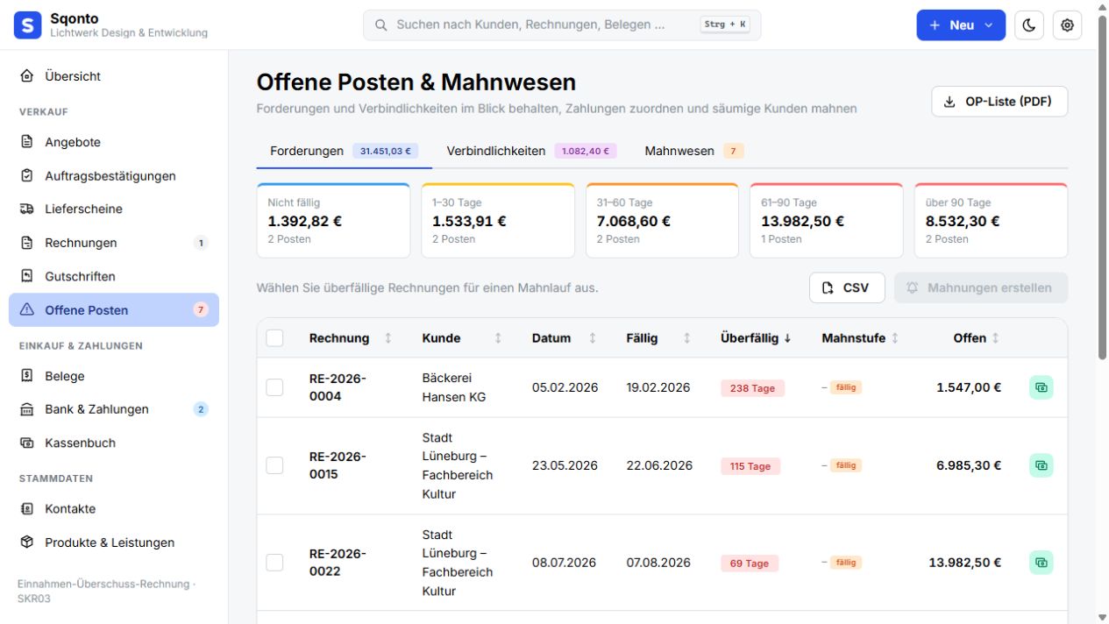Click the Bank & Zahlungen bank icon

point(27,409)
